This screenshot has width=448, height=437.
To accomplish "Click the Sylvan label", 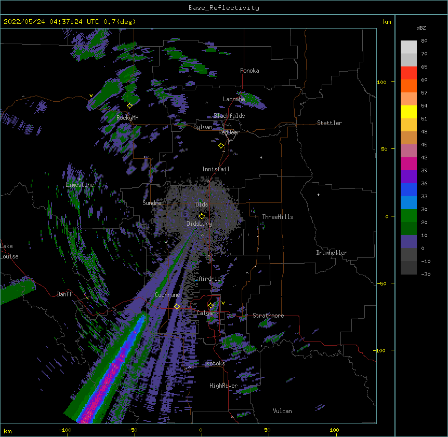I will point(203,128).
